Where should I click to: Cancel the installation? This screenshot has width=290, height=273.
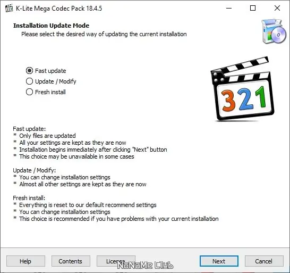pyautogui.click(x=264, y=261)
